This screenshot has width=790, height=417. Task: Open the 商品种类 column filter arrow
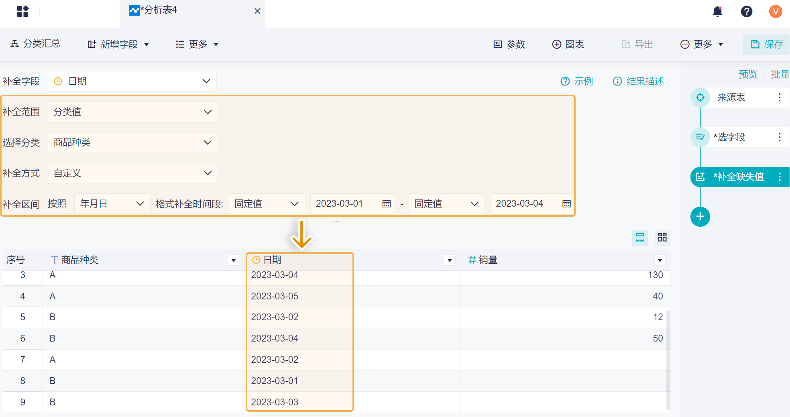click(233, 260)
